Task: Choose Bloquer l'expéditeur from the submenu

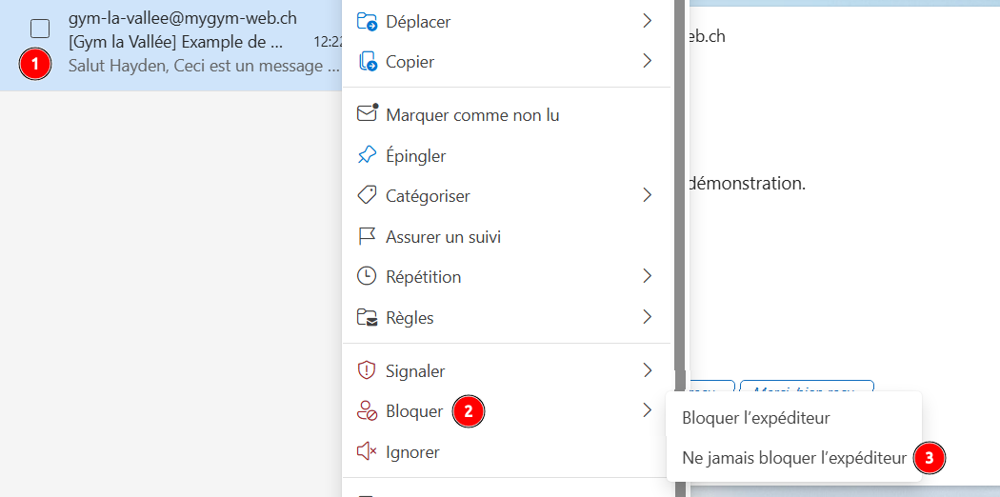Action: pyautogui.click(x=755, y=418)
